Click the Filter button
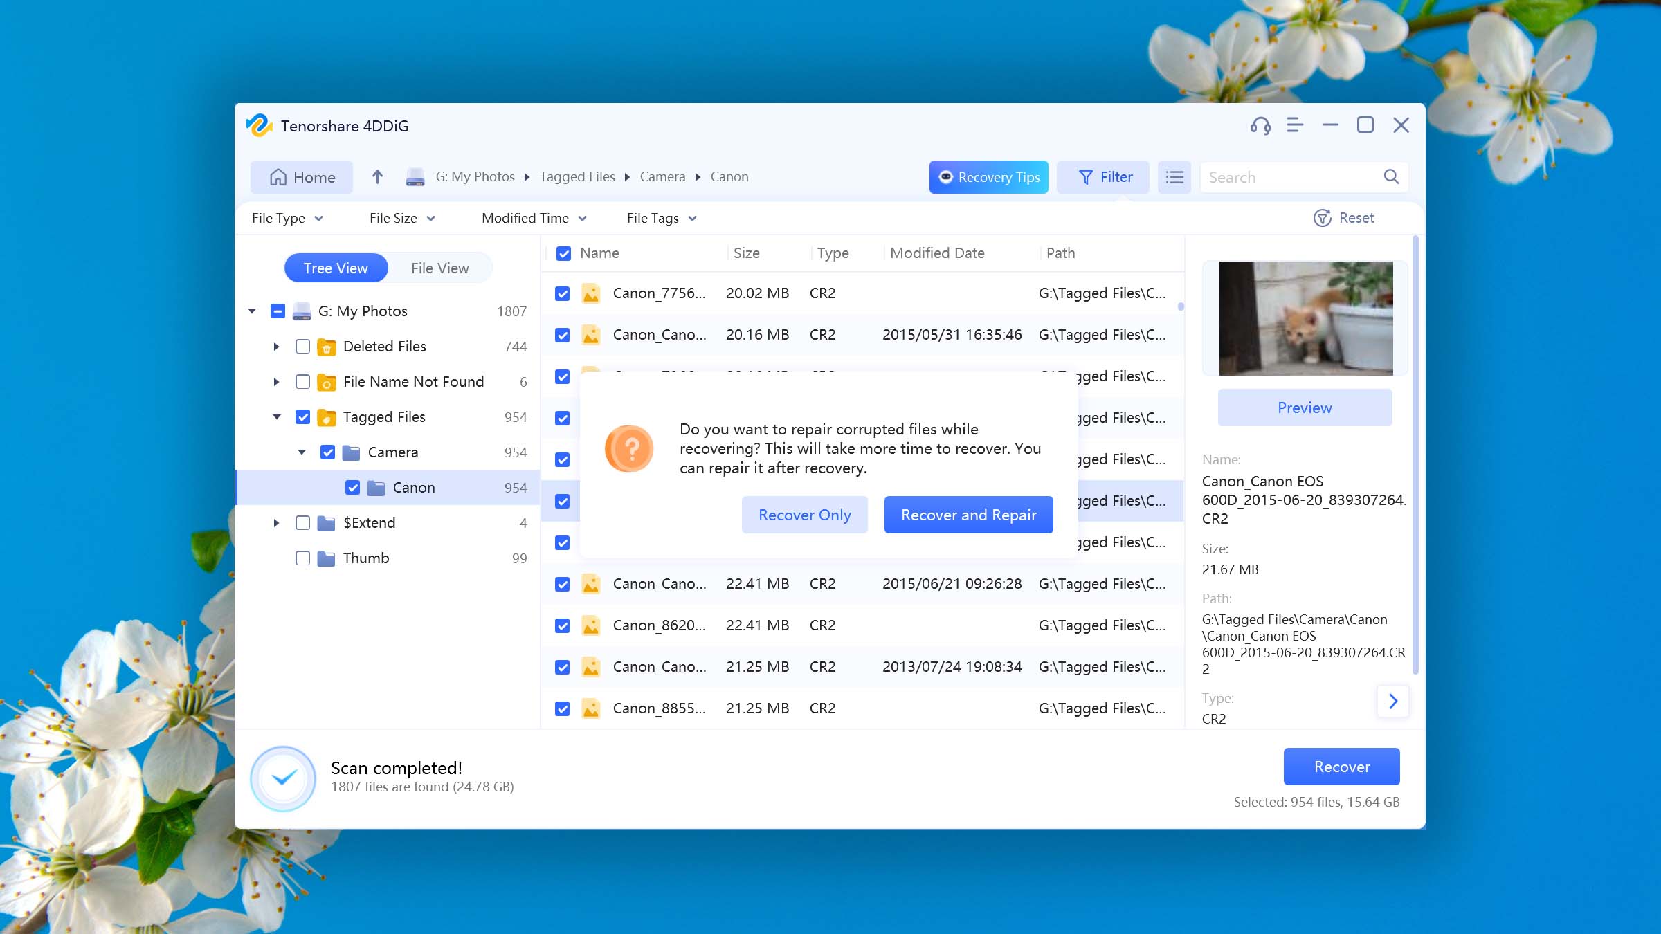1661x934 pixels. pos(1103,177)
